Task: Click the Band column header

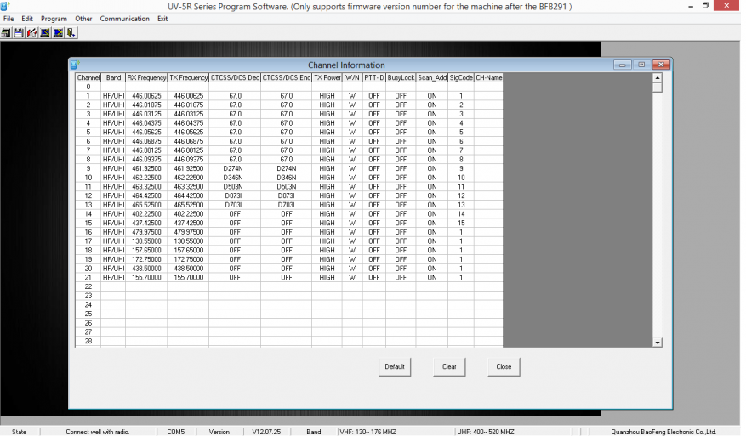Action: (x=113, y=77)
